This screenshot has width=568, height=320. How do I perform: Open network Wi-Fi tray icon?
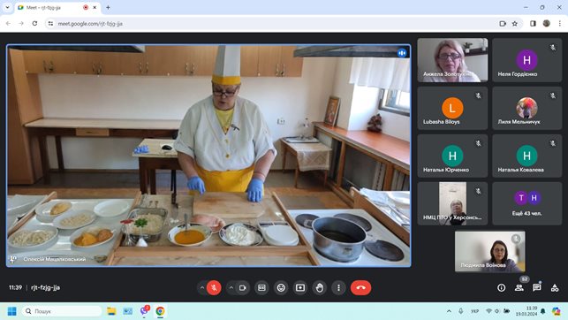pos(488,311)
